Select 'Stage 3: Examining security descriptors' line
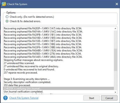The height and width of the screenshot is (103, 120). (x=27, y=79)
